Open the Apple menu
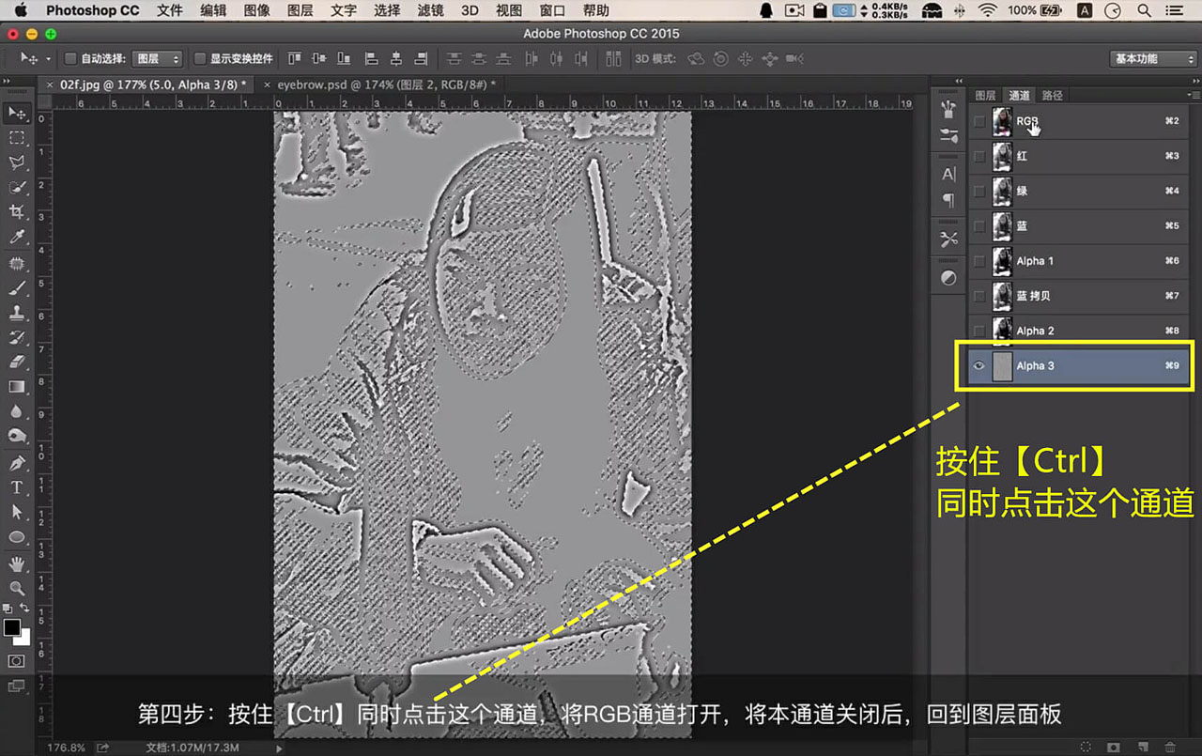This screenshot has height=756, width=1202. (21, 10)
